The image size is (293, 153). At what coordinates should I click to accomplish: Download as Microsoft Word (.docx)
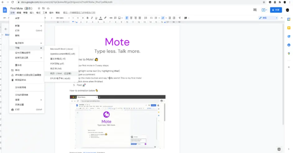(61, 49)
